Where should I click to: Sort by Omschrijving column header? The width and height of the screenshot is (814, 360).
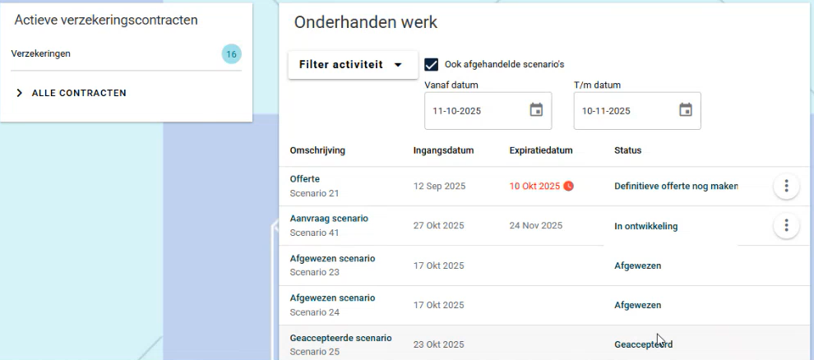(317, 150)
